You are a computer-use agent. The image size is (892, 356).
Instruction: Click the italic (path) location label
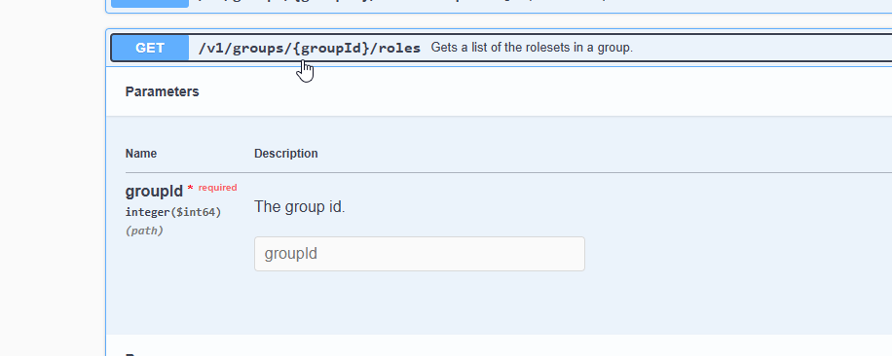[x=144, y=231]
